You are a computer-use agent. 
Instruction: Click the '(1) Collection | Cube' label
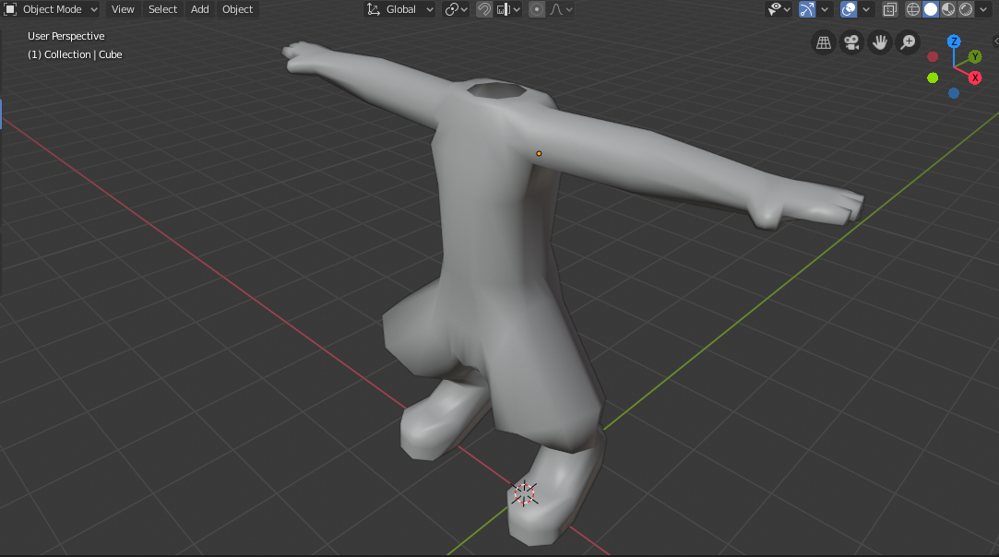75,54
